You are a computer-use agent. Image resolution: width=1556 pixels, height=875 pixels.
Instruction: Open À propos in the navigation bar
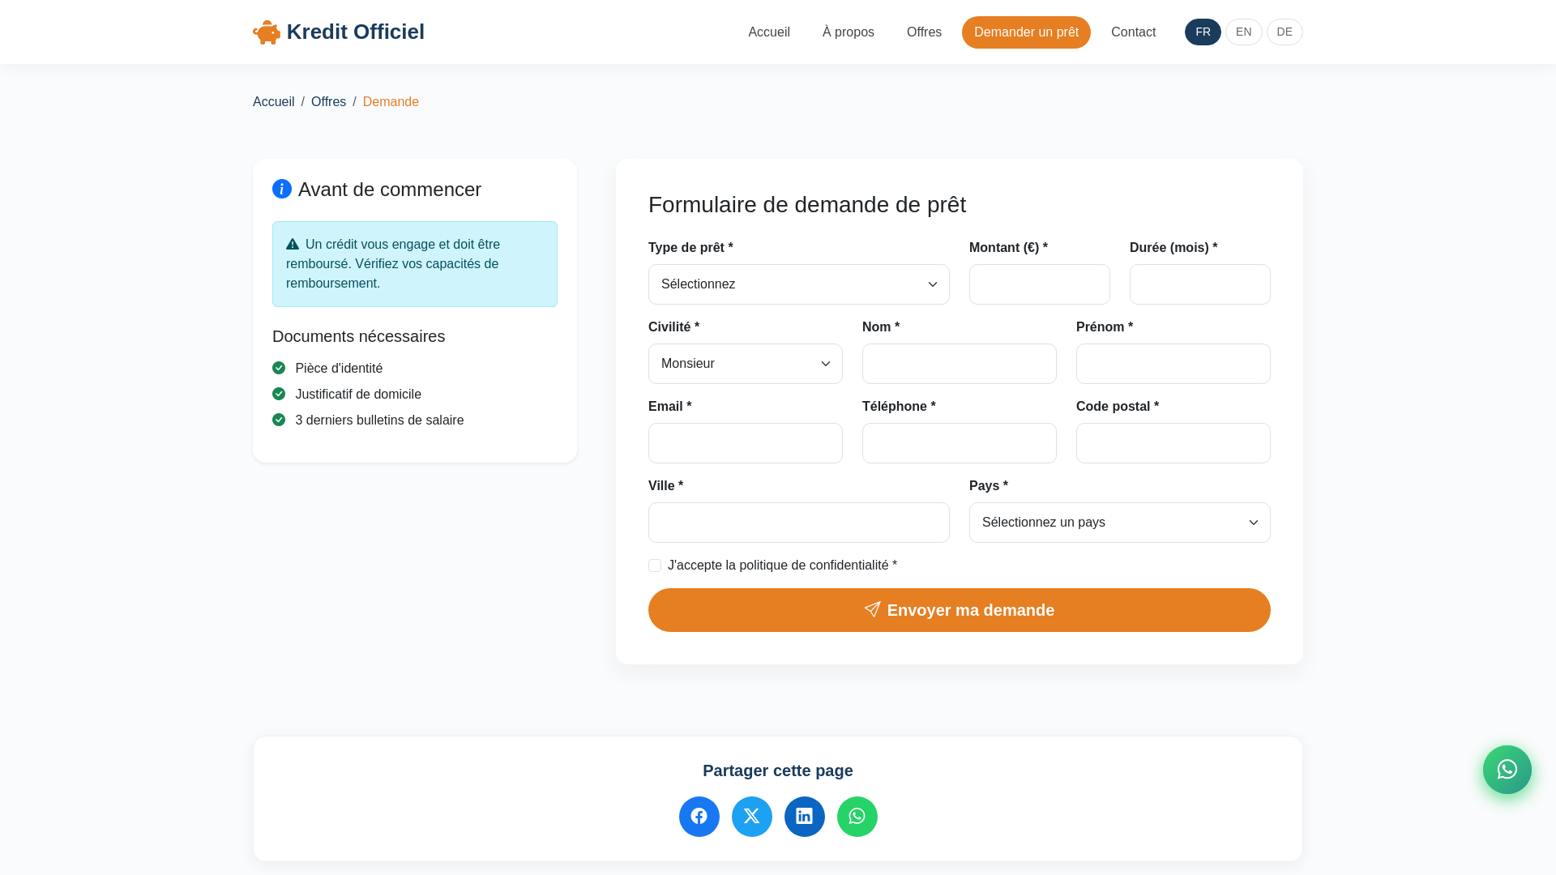pos(849,32)
